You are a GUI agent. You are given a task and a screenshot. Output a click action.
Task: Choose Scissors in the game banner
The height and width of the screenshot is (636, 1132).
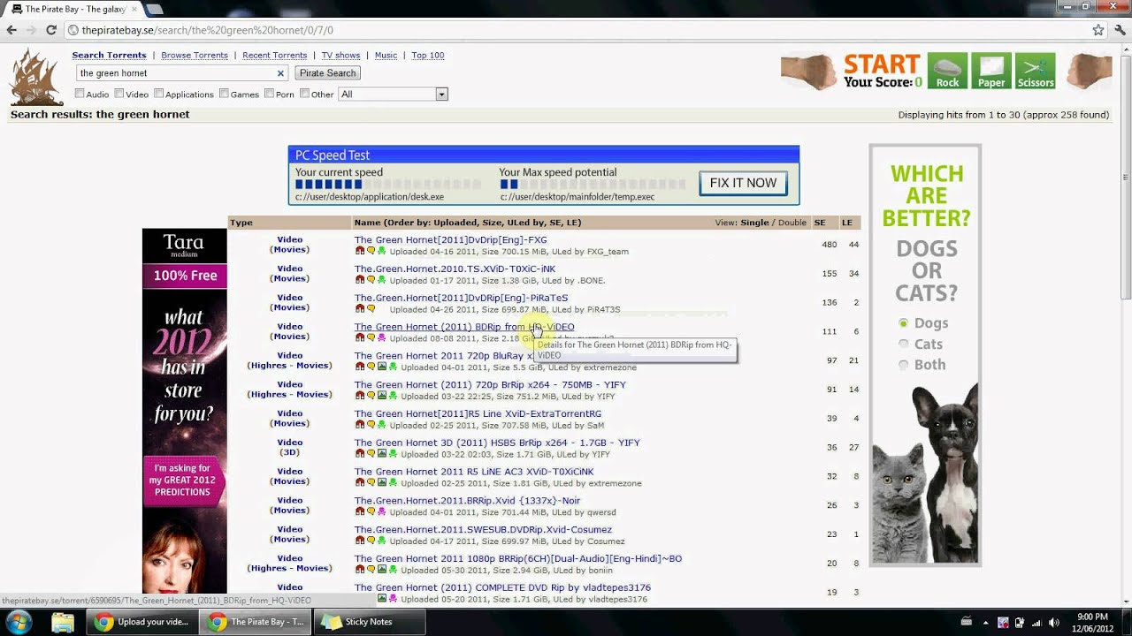pyautogui.click(x=1036, y=72)
